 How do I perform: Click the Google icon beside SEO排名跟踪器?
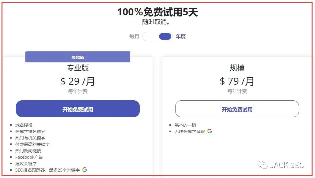[x=85, y=170]
